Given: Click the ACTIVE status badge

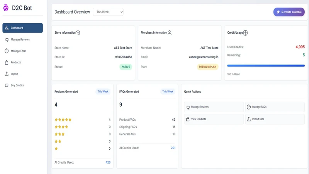Looking at the screenshot, I should (x=126, y=67).
